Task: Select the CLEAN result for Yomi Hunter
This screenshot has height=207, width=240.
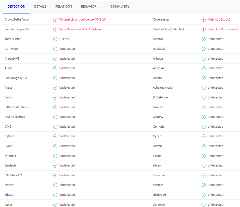Action: pos(64,39)
